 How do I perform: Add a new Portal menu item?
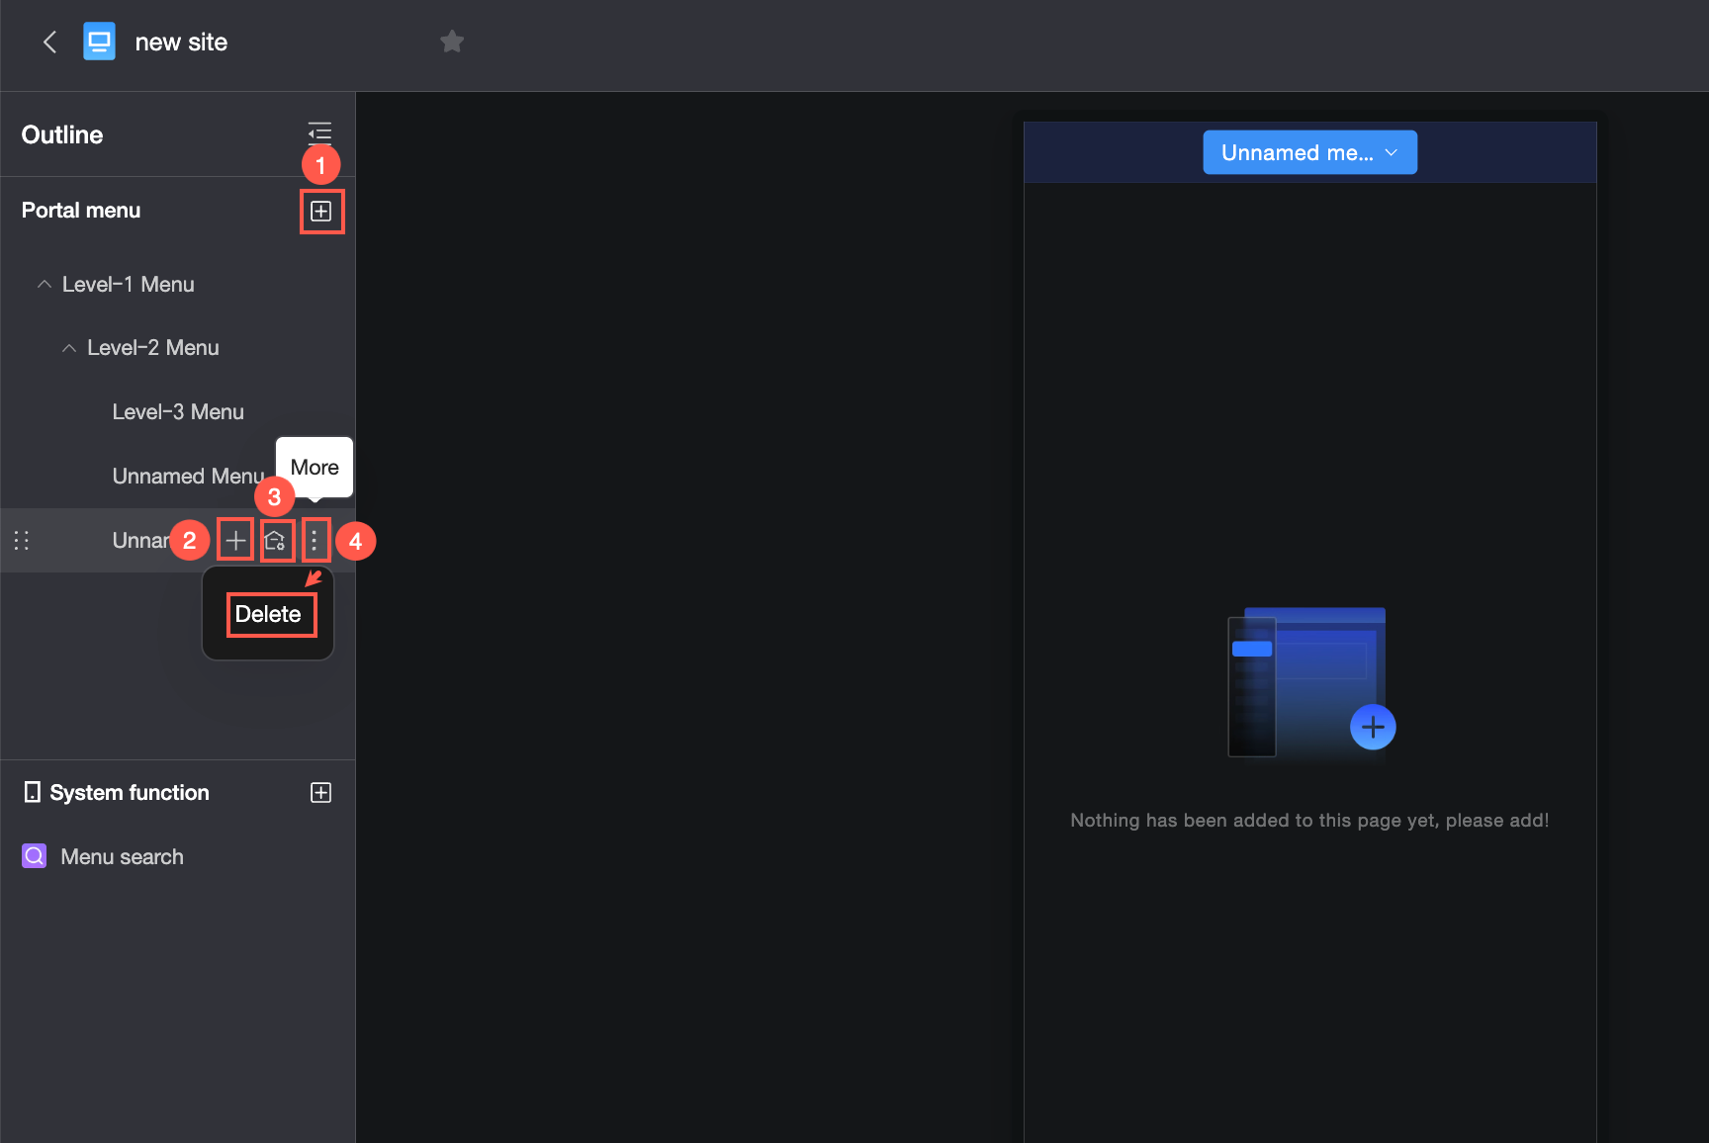coord(321,211)
